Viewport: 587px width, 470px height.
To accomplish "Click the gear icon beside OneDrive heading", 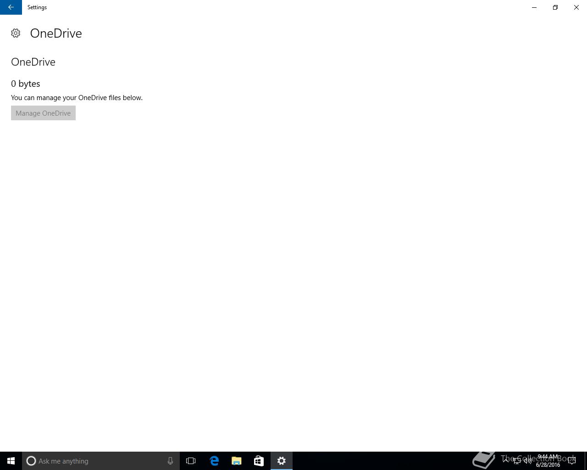I will [16, 33].
